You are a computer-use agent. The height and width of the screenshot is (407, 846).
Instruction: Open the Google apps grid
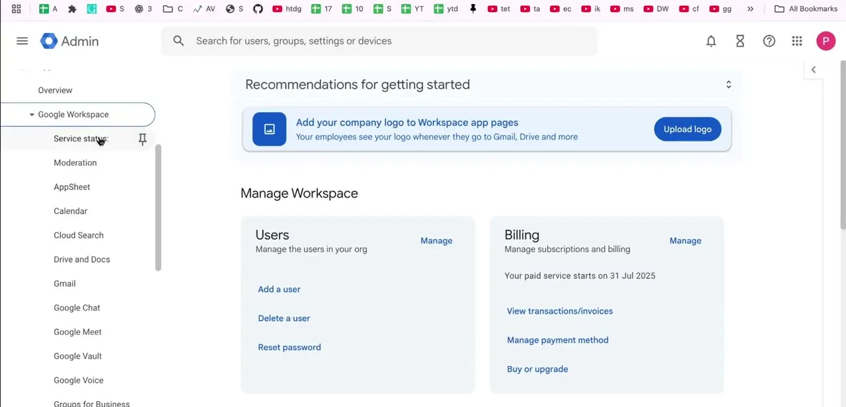(797, 41)
